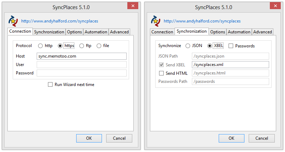This screenshot has height=152, width=285.
Task: Choose the file protocol option
Action: 99,46
